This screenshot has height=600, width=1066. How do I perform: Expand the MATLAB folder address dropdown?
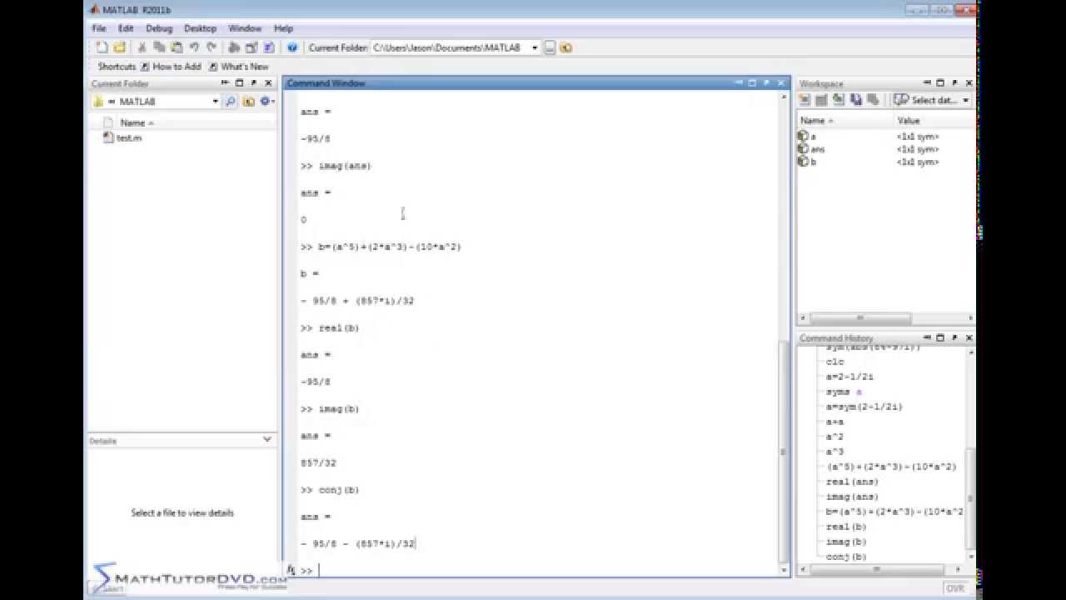tap(215, 102)
